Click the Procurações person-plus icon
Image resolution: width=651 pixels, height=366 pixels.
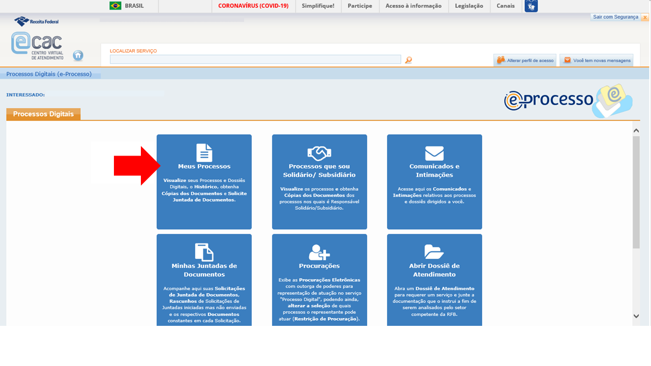(x=319, y=252)
